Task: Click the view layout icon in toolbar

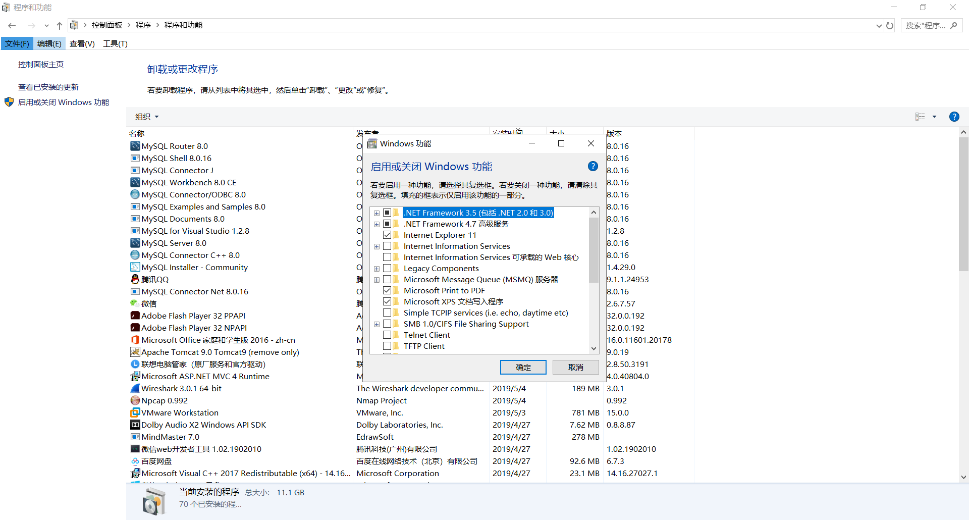Action: (x=920, y=117)
